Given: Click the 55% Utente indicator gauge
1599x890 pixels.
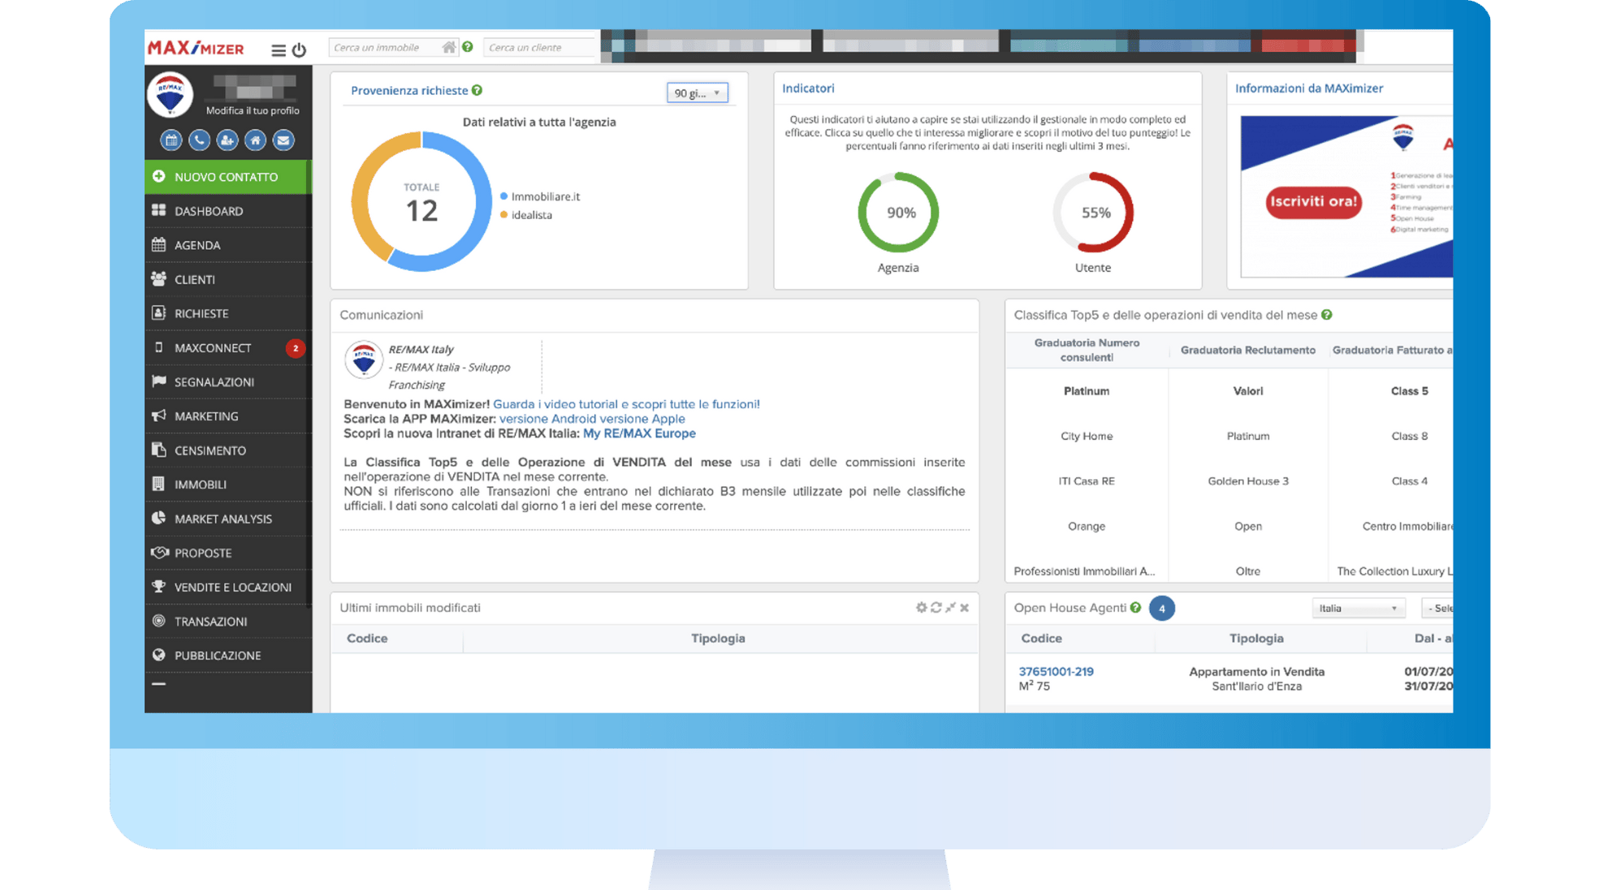Looking at the screenshot, I should pos(1093,213).
